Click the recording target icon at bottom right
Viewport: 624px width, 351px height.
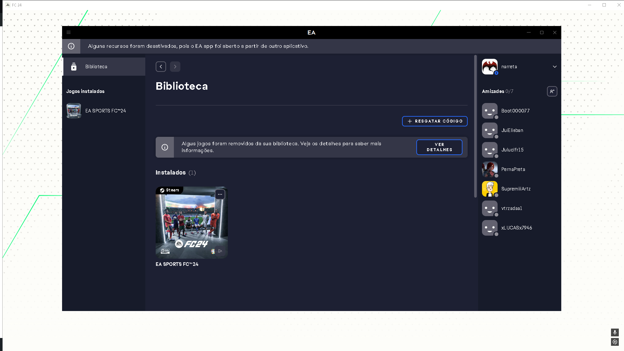tap(615, 342)
